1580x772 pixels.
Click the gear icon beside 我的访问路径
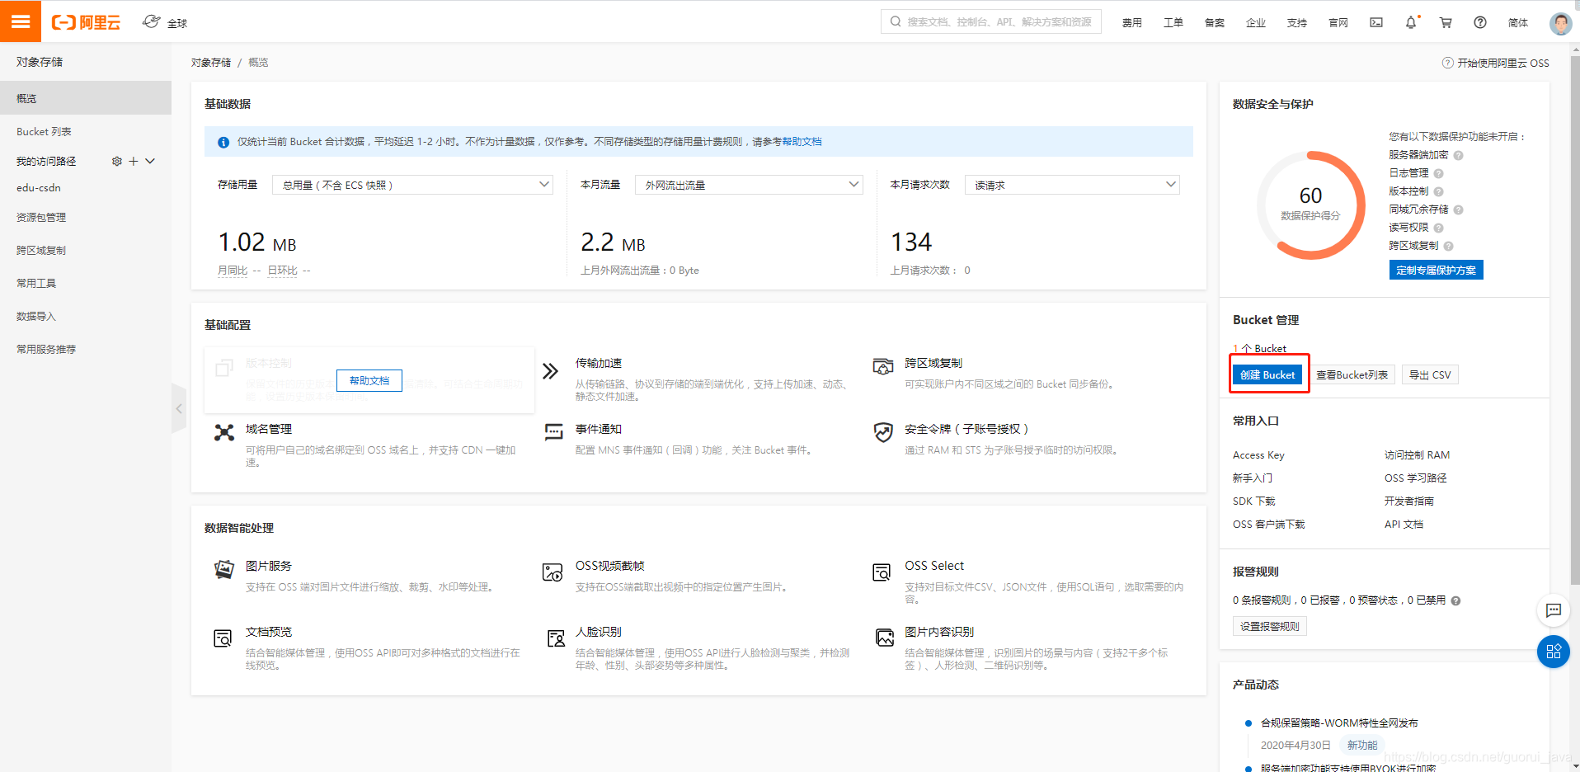116,162
